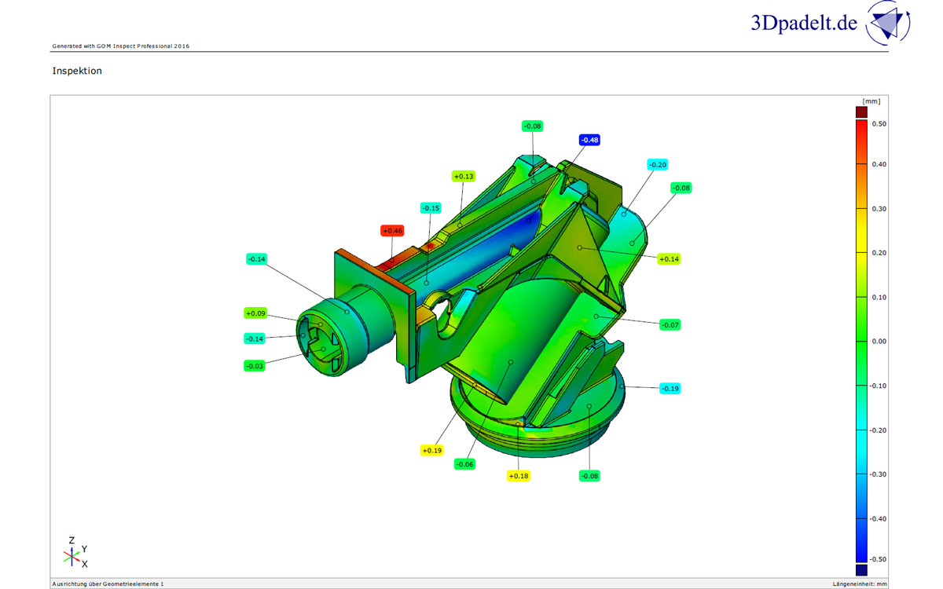Click the -0.30 legend scale value
The image size is (943, 589).
(x=879, y=474)
